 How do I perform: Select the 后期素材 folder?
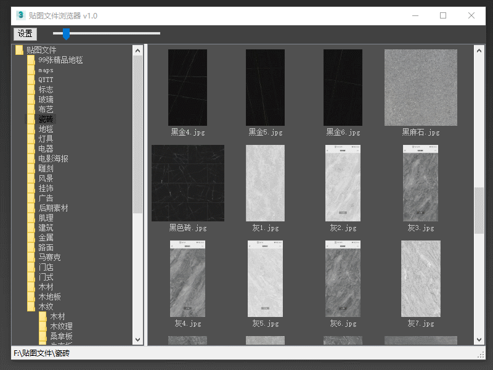coord(53,208)
